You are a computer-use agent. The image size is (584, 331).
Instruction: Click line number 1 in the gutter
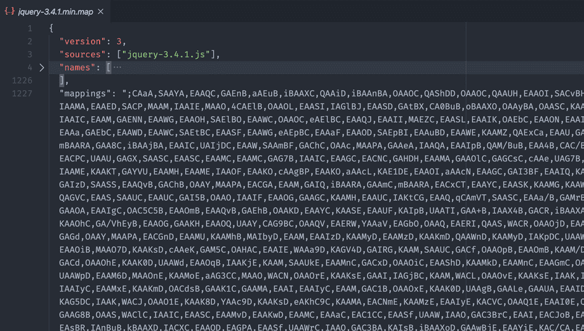pos(30,28)
